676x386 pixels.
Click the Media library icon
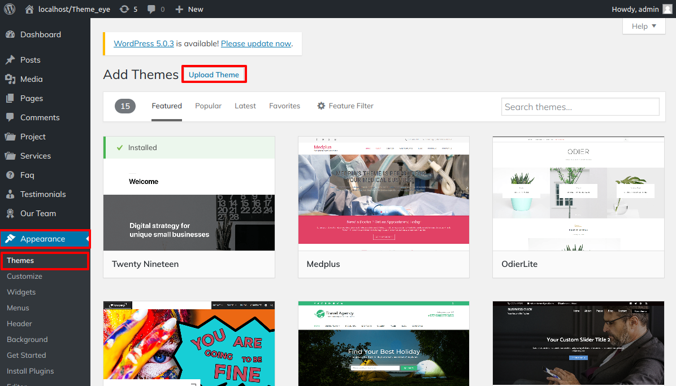click(10, 79)
